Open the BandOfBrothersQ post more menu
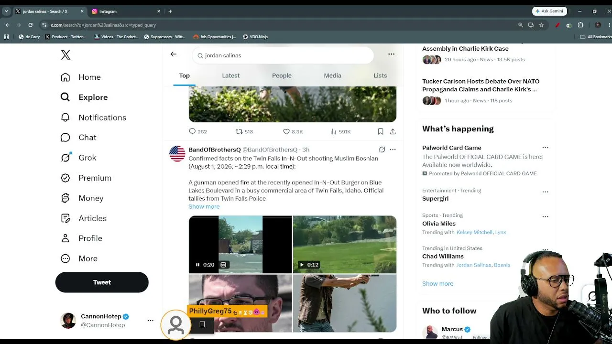Viewport: 612px width, 344px height. click(393, 150)
